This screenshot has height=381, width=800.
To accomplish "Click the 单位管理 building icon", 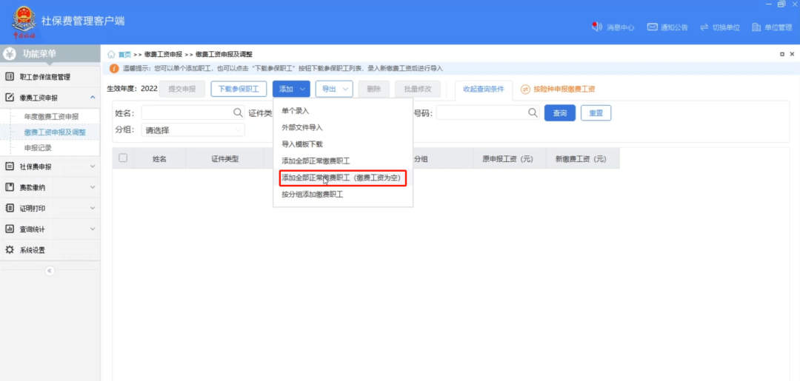I will [756, 27].
